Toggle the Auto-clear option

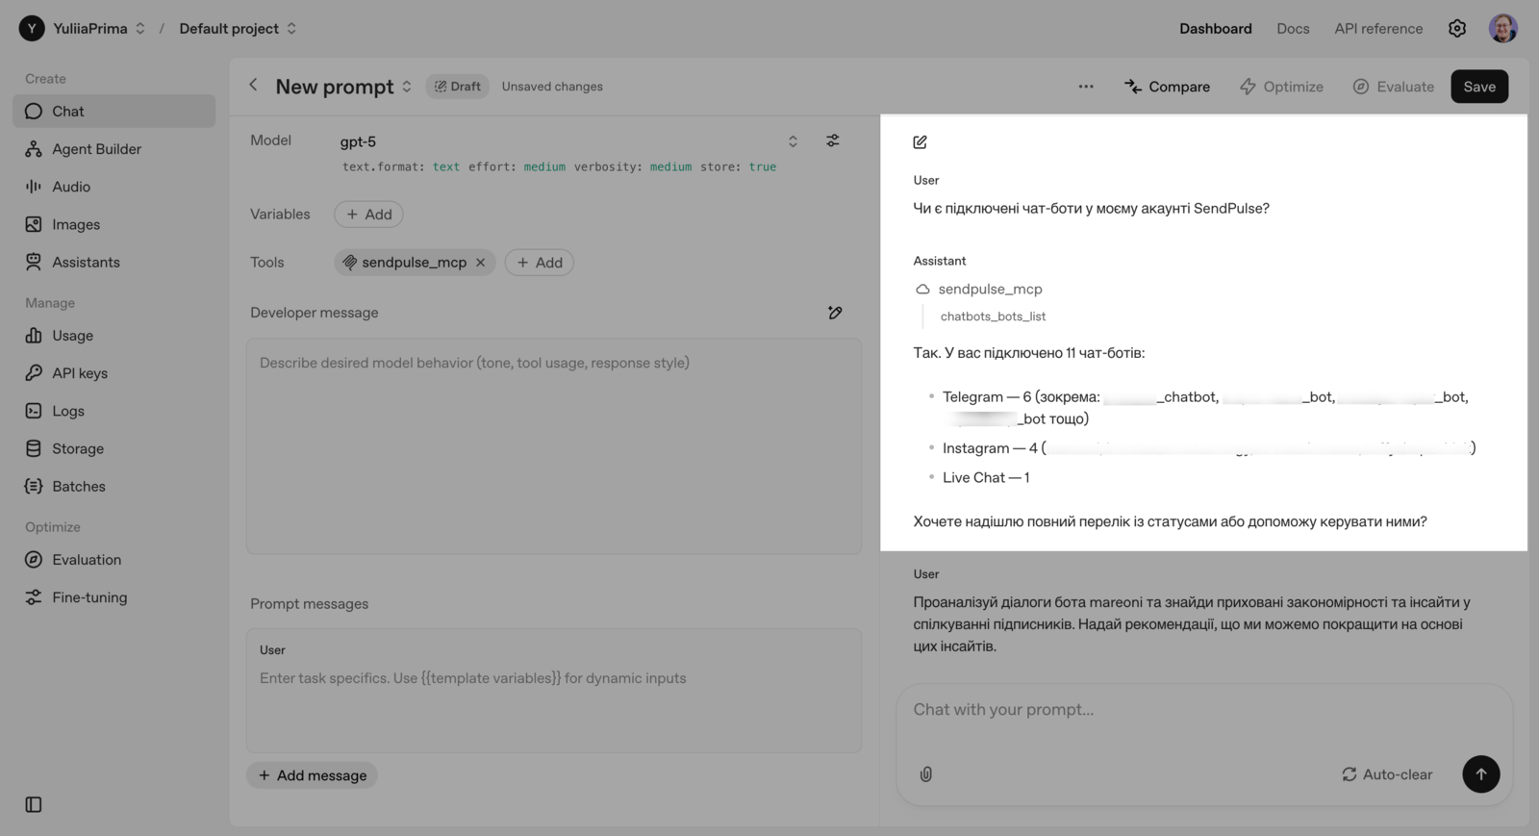point(1387,774)
